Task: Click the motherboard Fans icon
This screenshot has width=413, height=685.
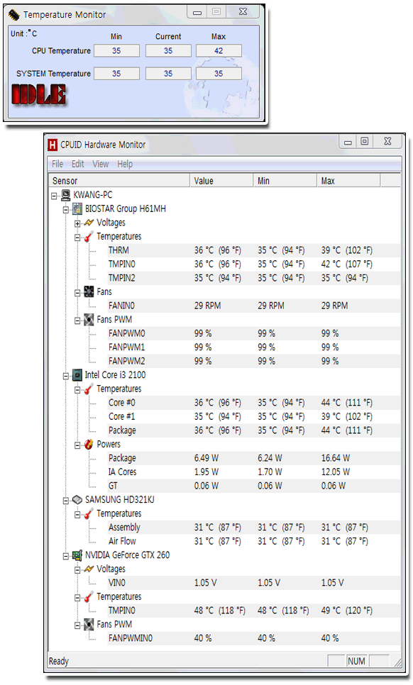Action: coord(89,292)
